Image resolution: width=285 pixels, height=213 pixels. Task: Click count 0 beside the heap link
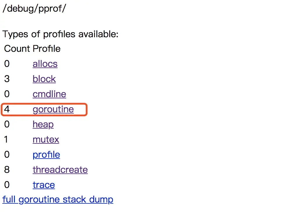tap(7, 125)
